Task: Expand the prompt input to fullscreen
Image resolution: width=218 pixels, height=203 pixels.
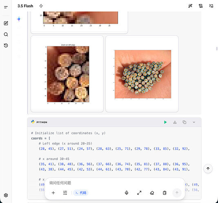Action: pyautogui.click(x=139, y=193)
